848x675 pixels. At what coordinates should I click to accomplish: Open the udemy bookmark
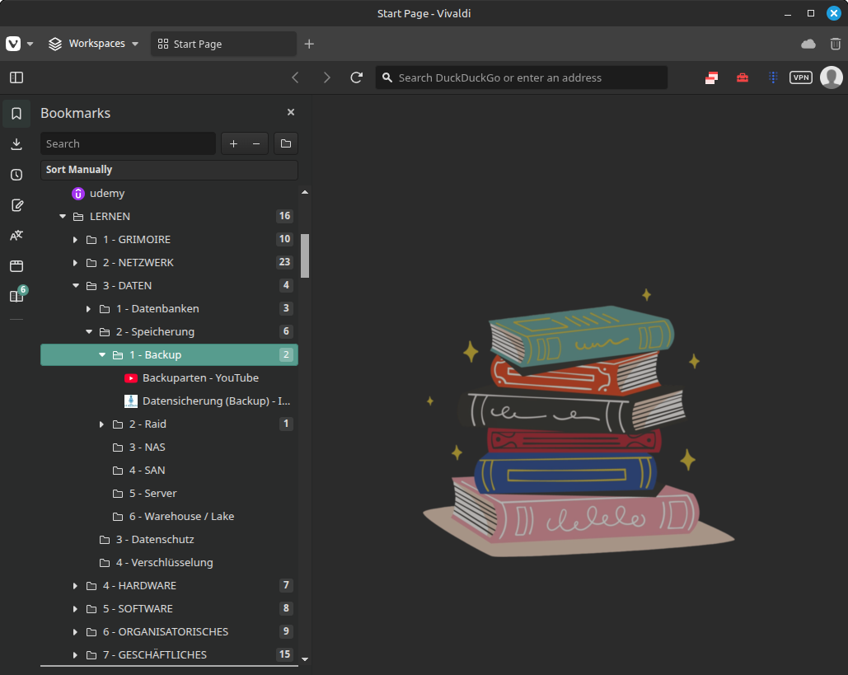[x=169, y=193]
